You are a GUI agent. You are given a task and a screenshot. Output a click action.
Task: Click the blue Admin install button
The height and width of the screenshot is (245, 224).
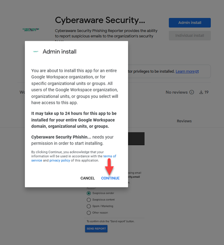(190, 23)
